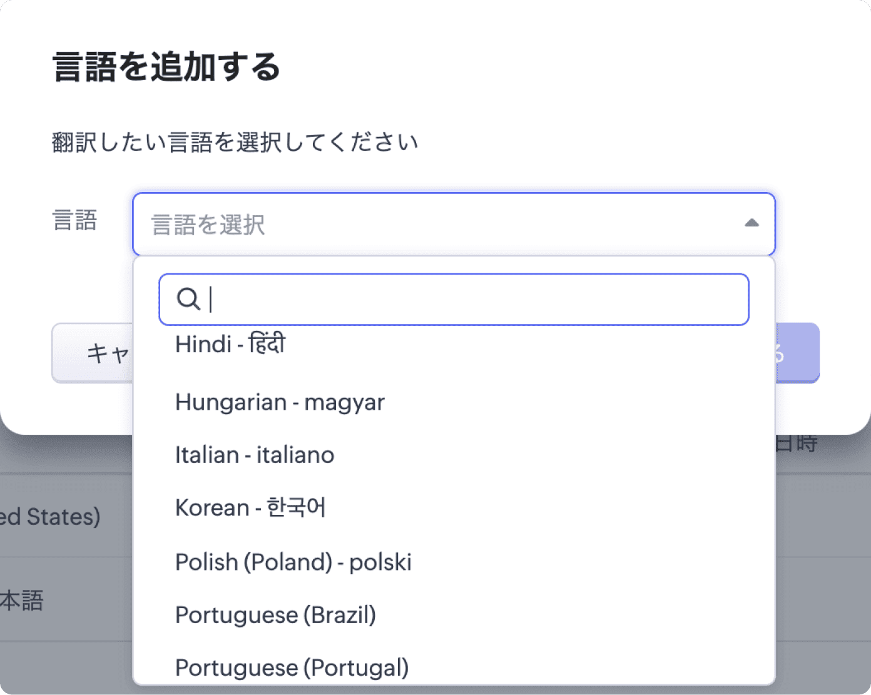Image resolution: width=871 pixels, height=695 pixels.
Task: Select Hungarian - magyar from the list
Action: pos(280,402)
